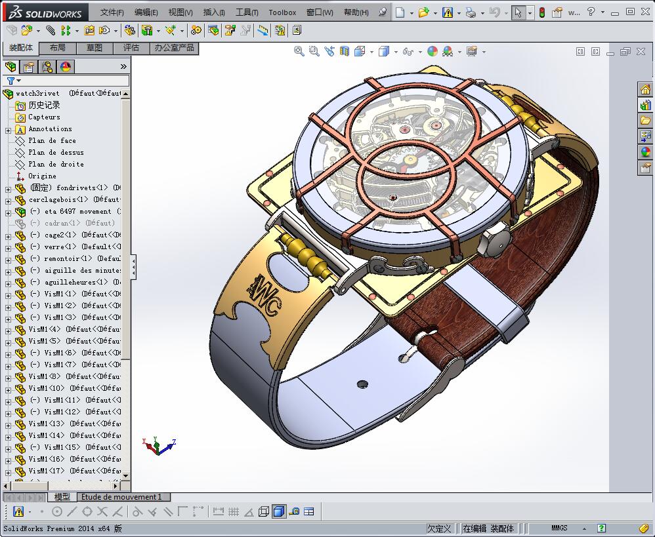Screen dimensions: 655x537
Task: Select the paperclip mate tool icon
Action: [x=51, y=30]
